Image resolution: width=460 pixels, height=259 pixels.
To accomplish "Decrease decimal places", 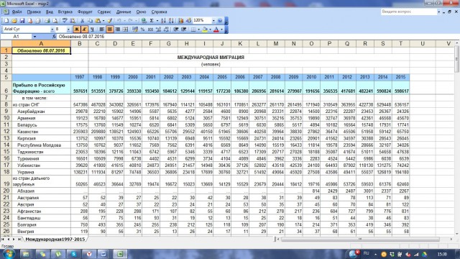I will pos(166,29).
